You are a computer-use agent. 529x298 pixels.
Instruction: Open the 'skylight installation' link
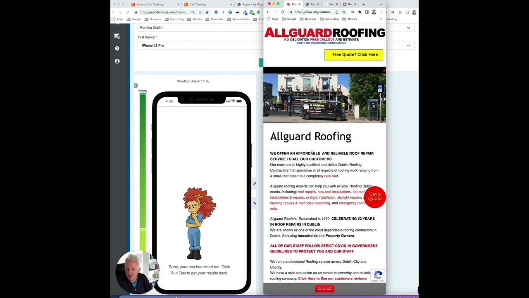click(x=320, y=197)
